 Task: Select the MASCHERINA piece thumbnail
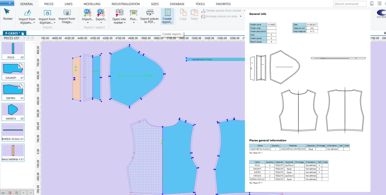(13, 153)
